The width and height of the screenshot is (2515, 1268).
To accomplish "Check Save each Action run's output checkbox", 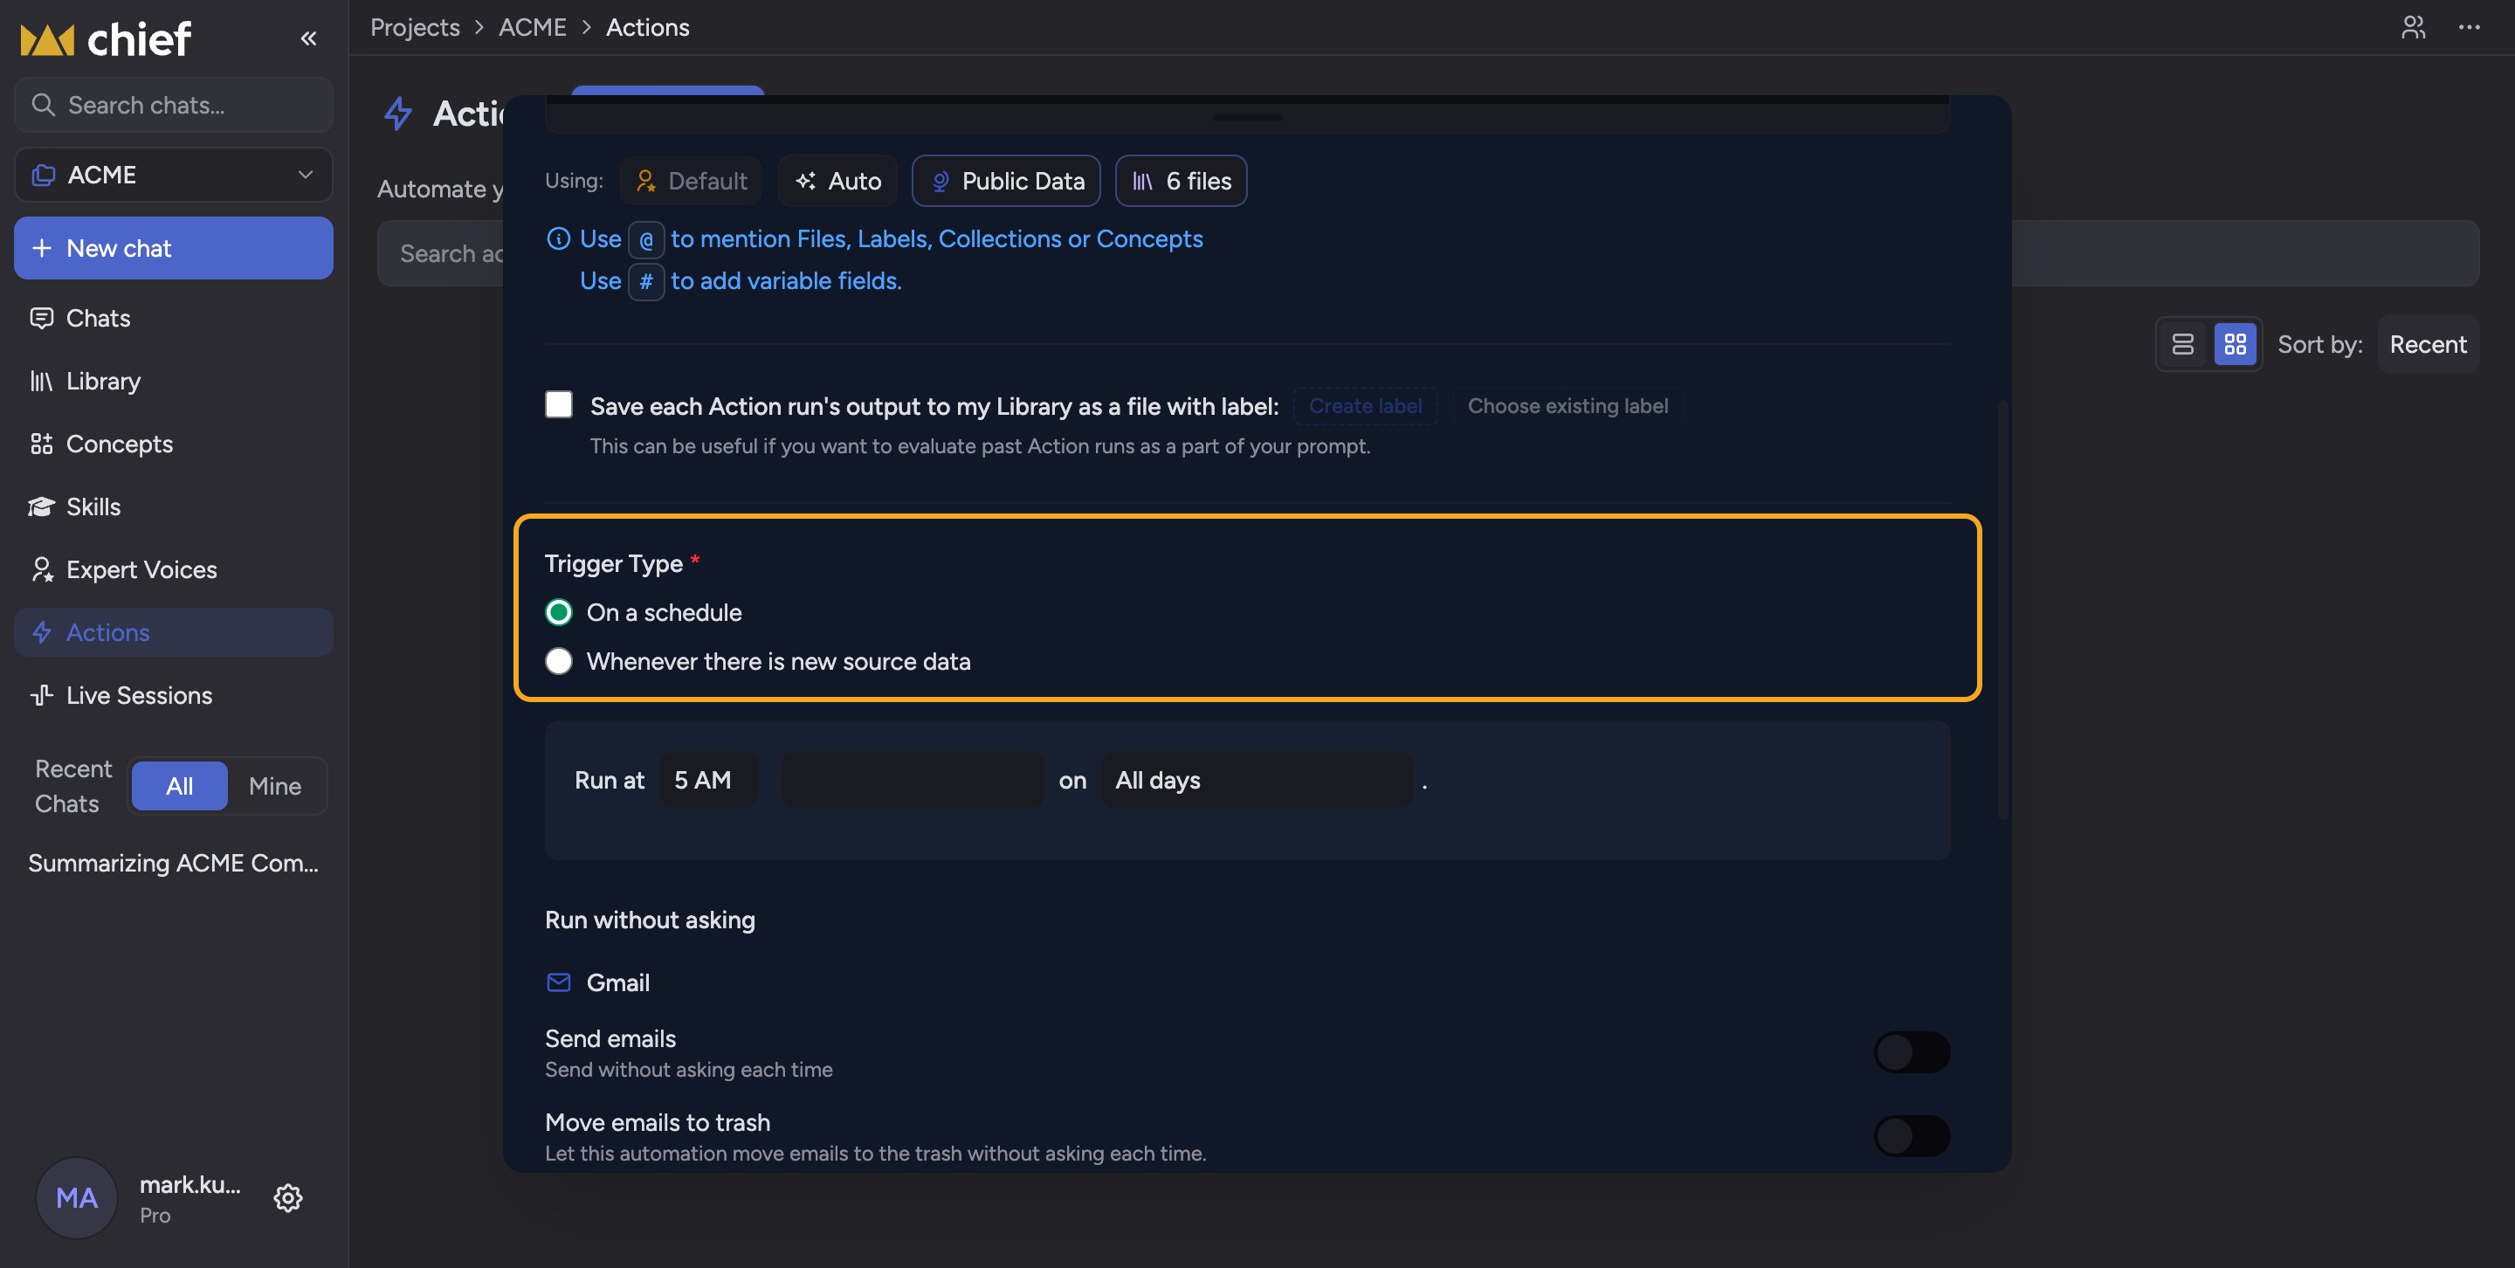I will tap(559, 404).
